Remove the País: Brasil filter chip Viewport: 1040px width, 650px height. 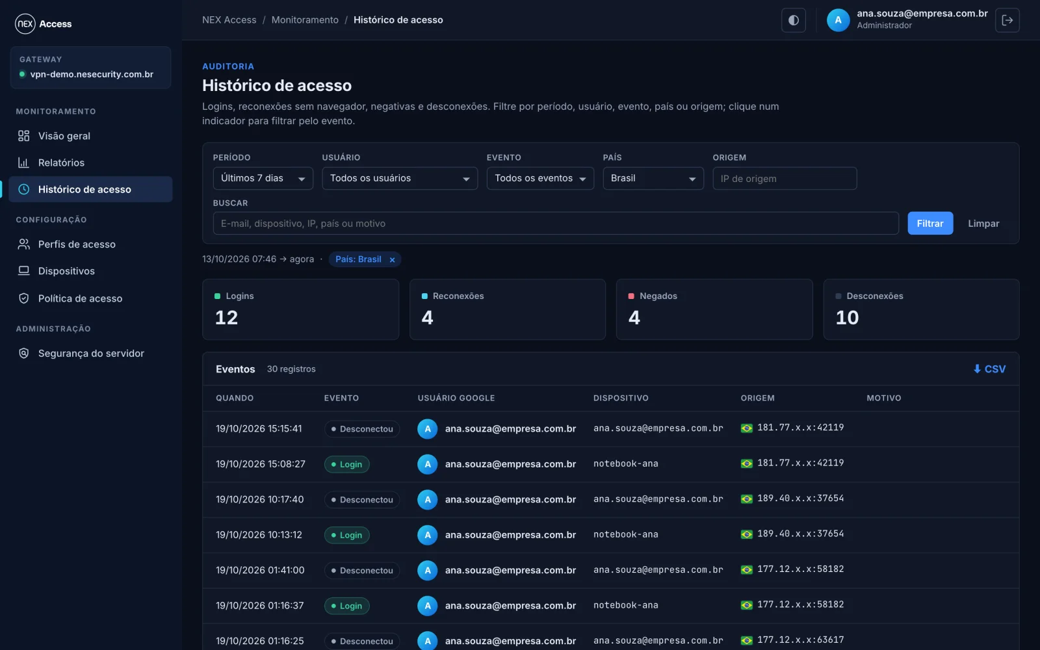point(392,259)
